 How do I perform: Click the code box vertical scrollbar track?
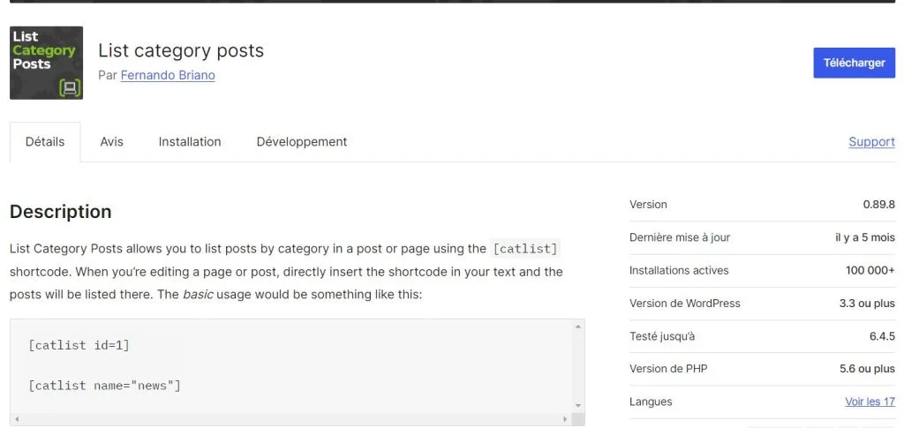578,366
